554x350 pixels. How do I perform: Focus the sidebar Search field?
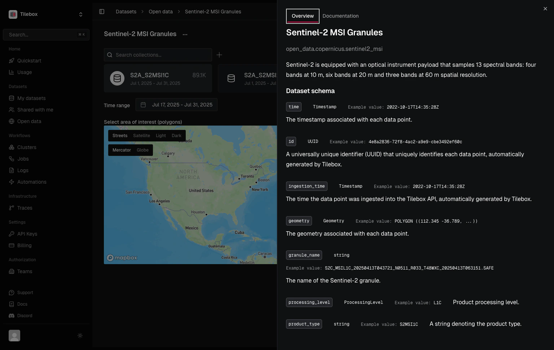(46, 35)
